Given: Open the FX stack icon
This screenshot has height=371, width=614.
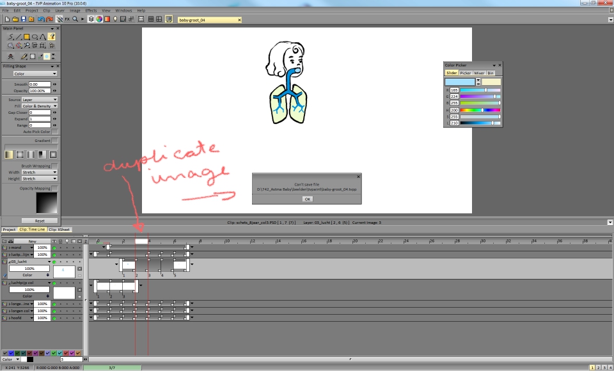Looking at the screenshot, I should pos(67,19).
